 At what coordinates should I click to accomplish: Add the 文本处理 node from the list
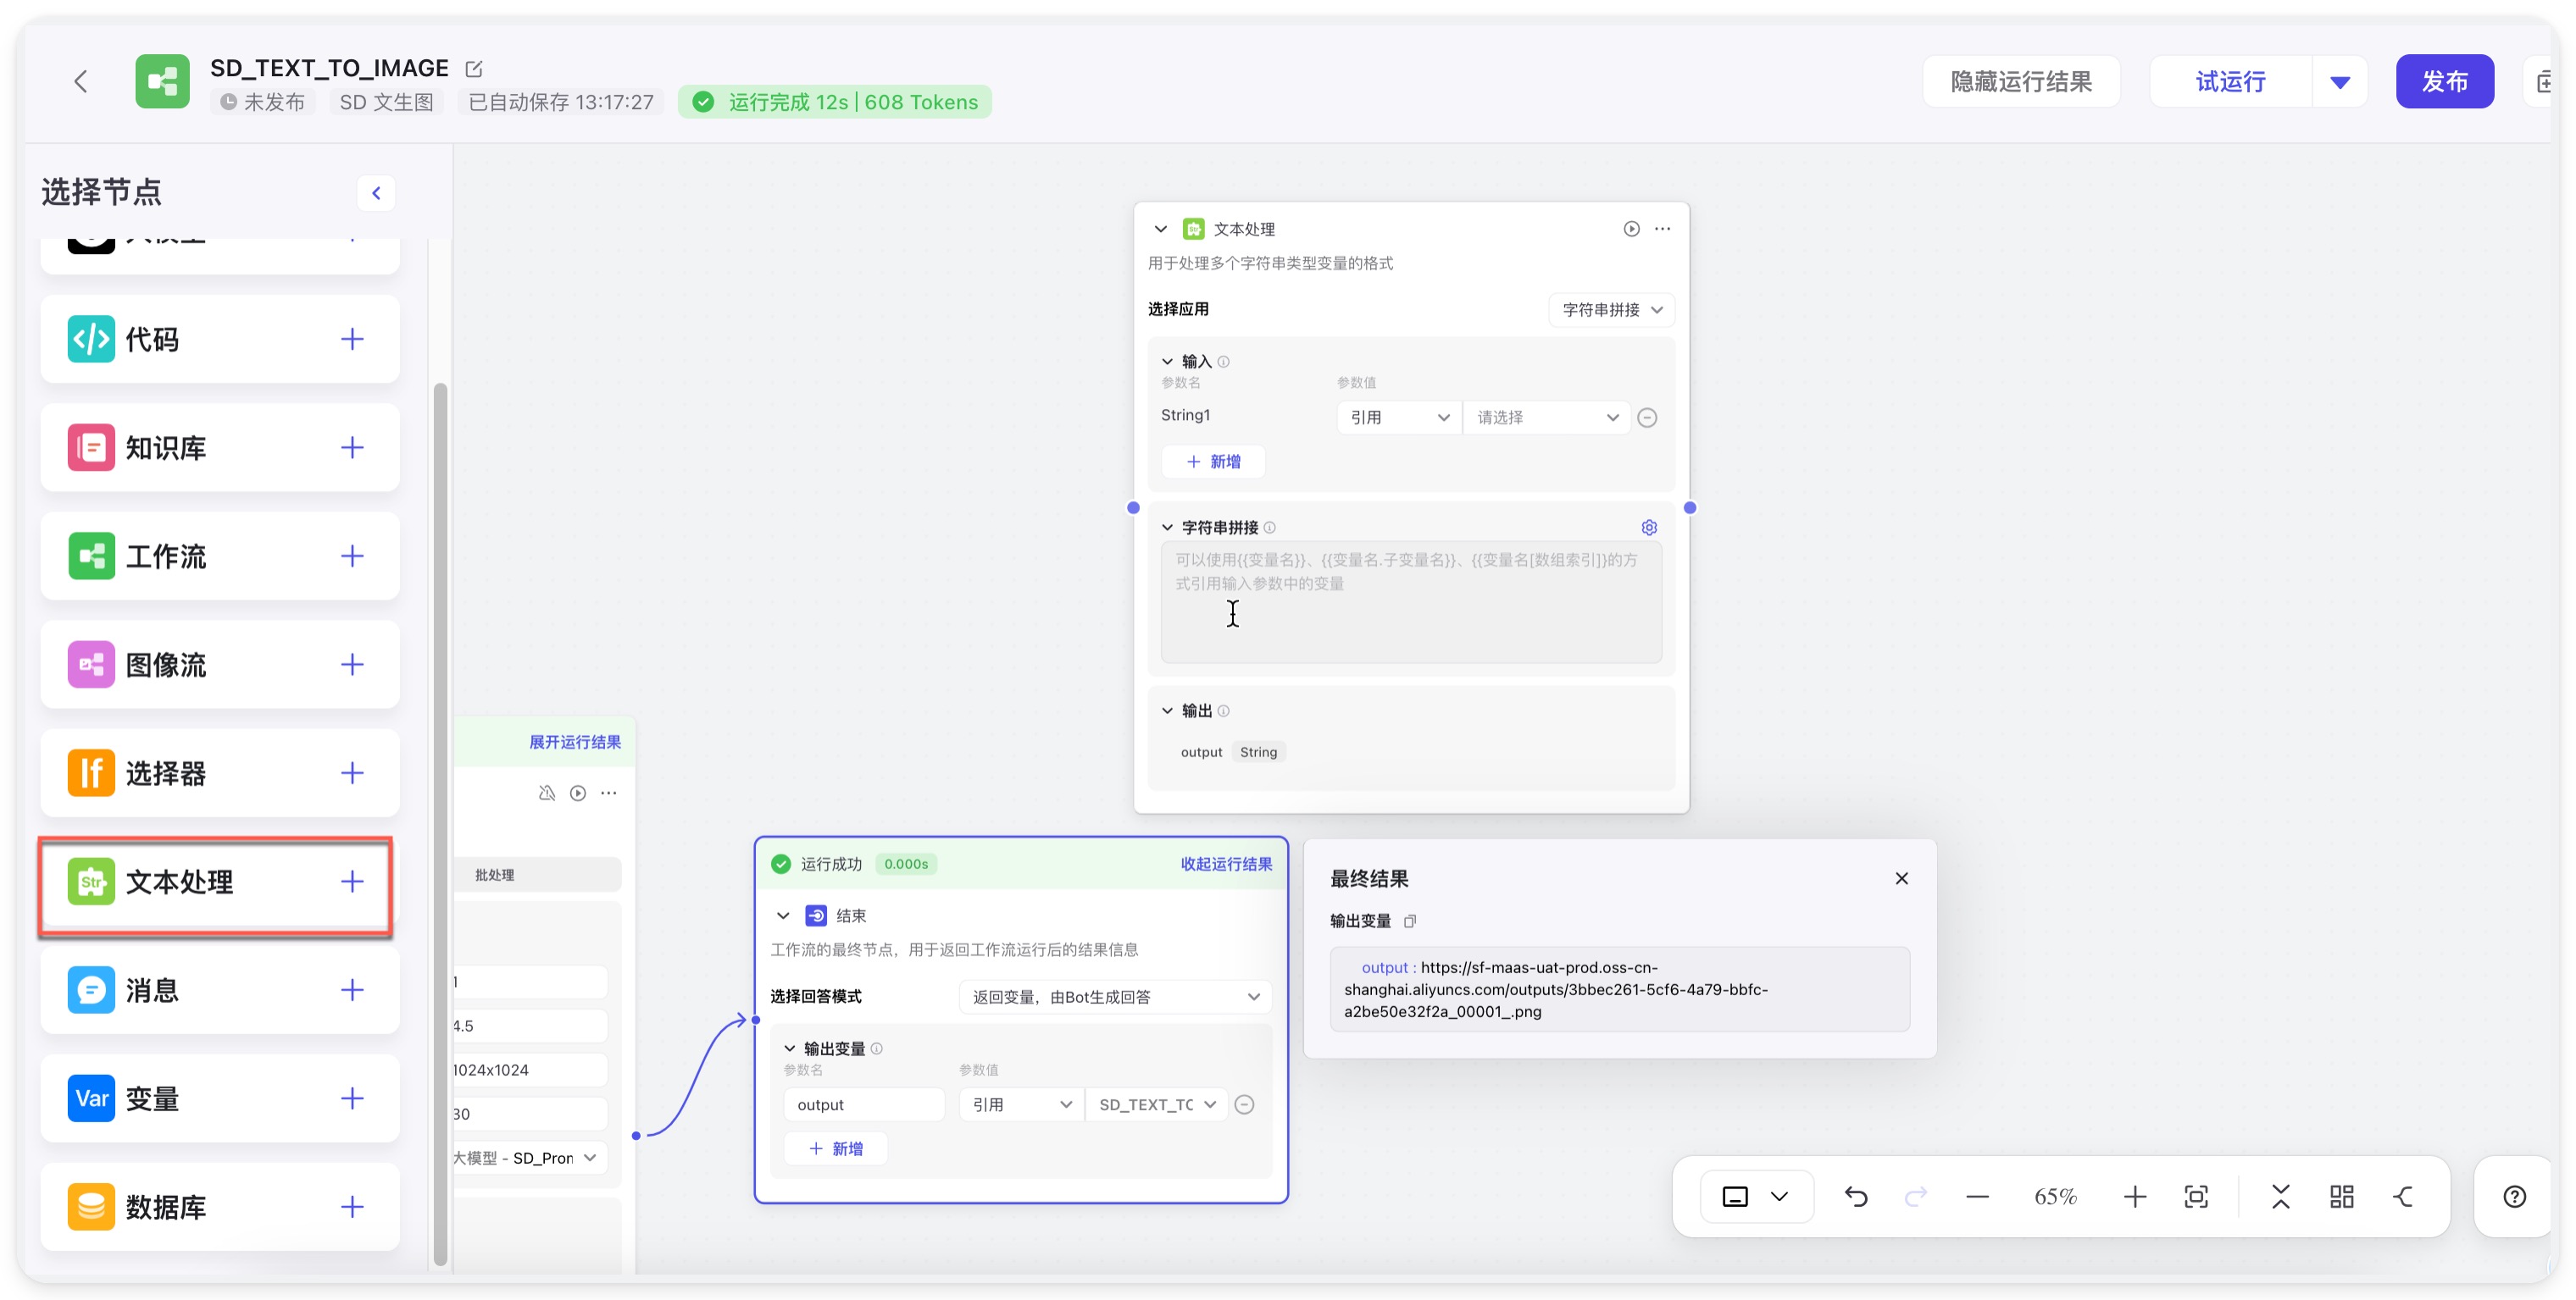tap(351, 882)
